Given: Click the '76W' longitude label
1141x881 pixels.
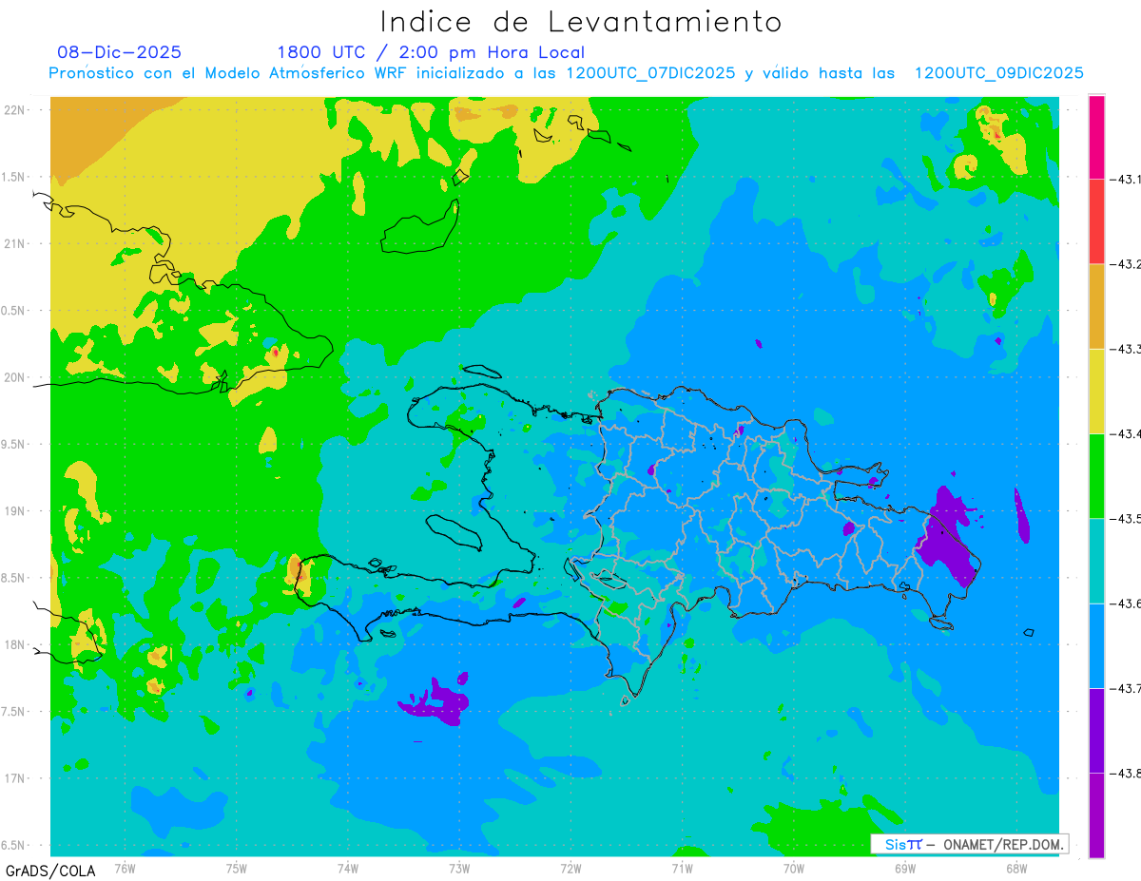Looking at the screenshot, I should 125,868.
